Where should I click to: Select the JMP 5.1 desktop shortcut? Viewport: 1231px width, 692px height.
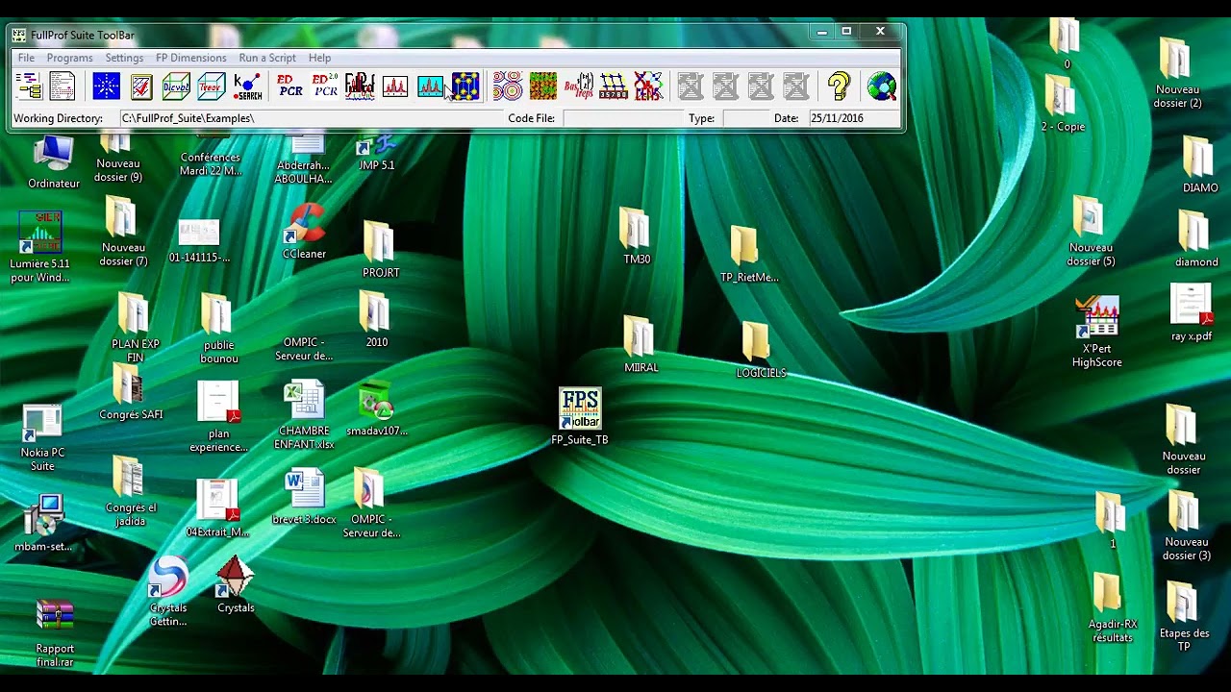point(376,152)
